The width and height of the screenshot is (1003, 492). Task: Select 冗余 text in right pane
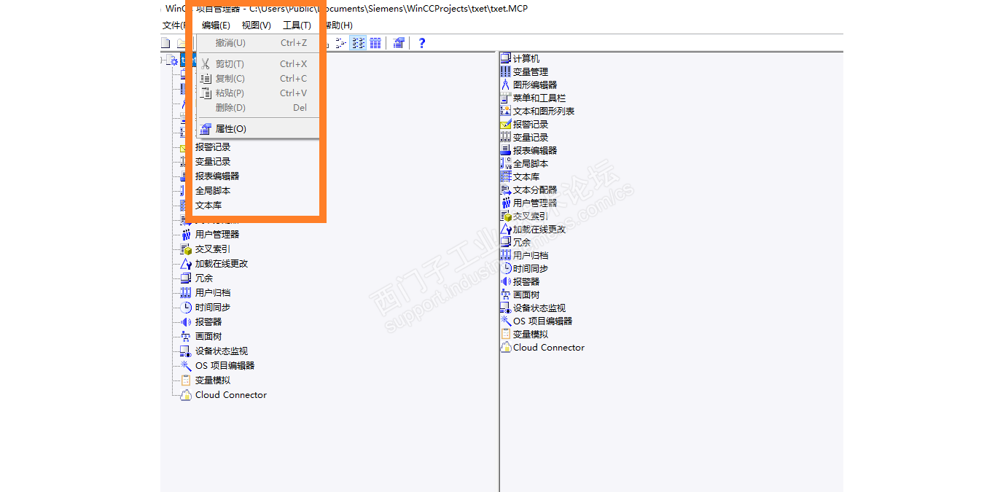pyautogui.click(x=522, y=243)
